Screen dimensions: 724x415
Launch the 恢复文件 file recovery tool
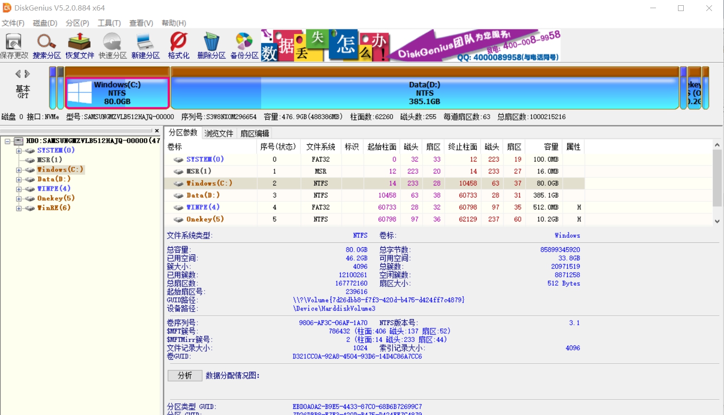tap(80, 46)
